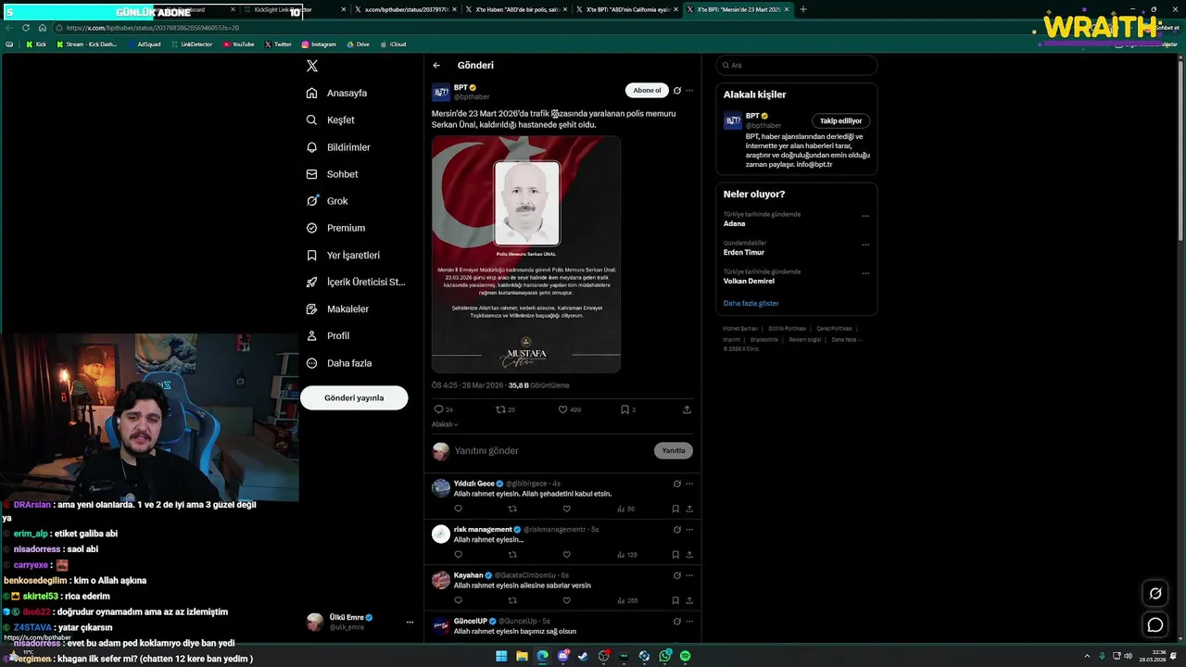Click the Yanıtını gönder reply field
The height and width of the screenshot is (667, 1186).
551,450
